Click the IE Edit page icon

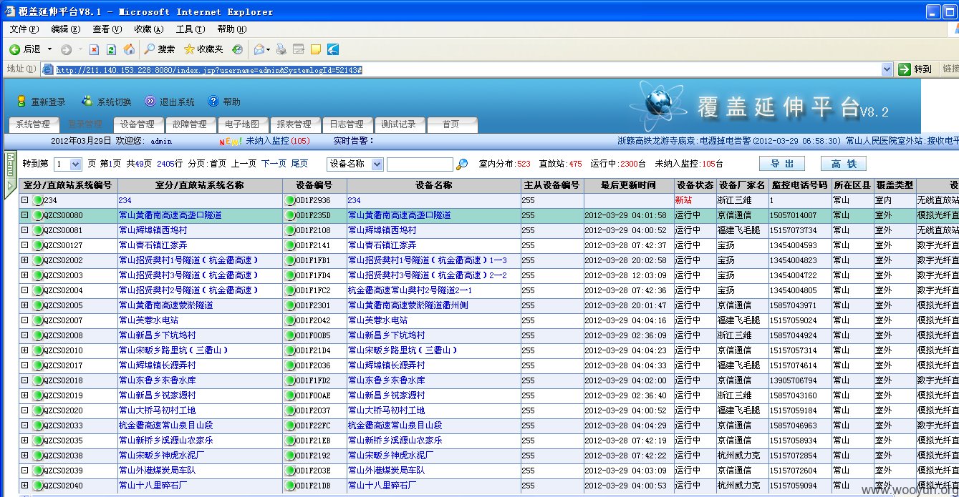pyautogui.click(x=299, y=49)
